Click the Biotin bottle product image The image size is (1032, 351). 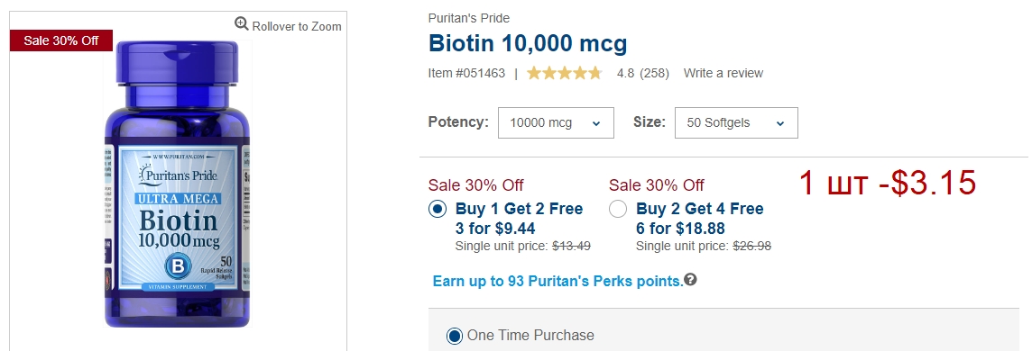[177, 184]
